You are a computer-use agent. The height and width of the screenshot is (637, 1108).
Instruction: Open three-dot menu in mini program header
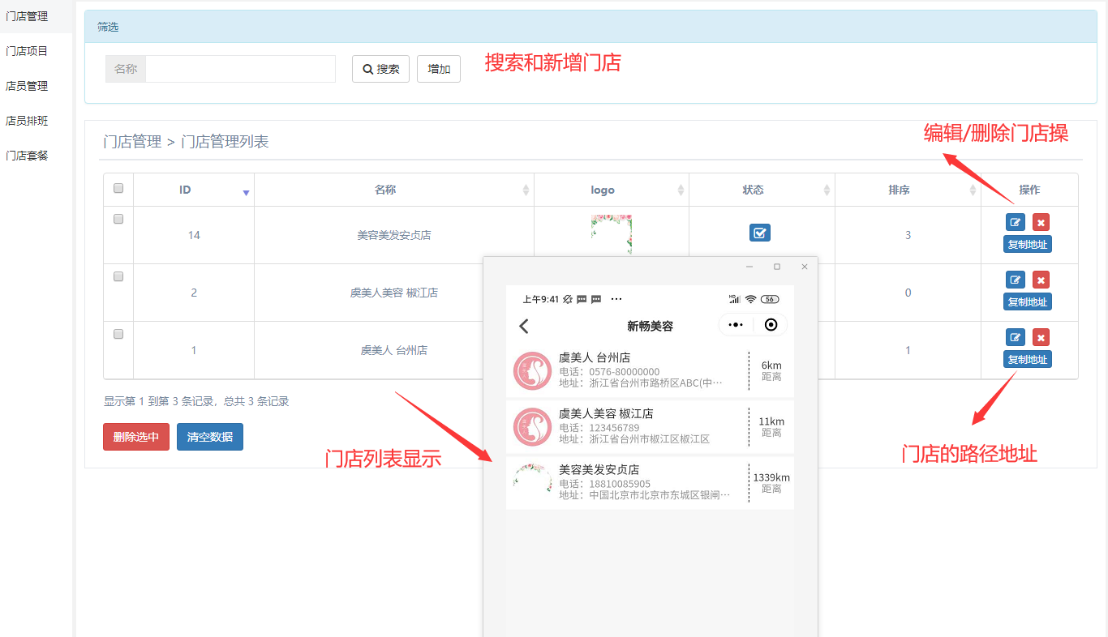click(x=736, y=325)
